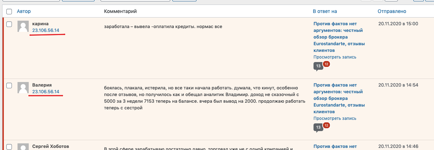Check the box for карина's comment
The height and width of the screenshot is (150, 434).
[x=9, y=24]
